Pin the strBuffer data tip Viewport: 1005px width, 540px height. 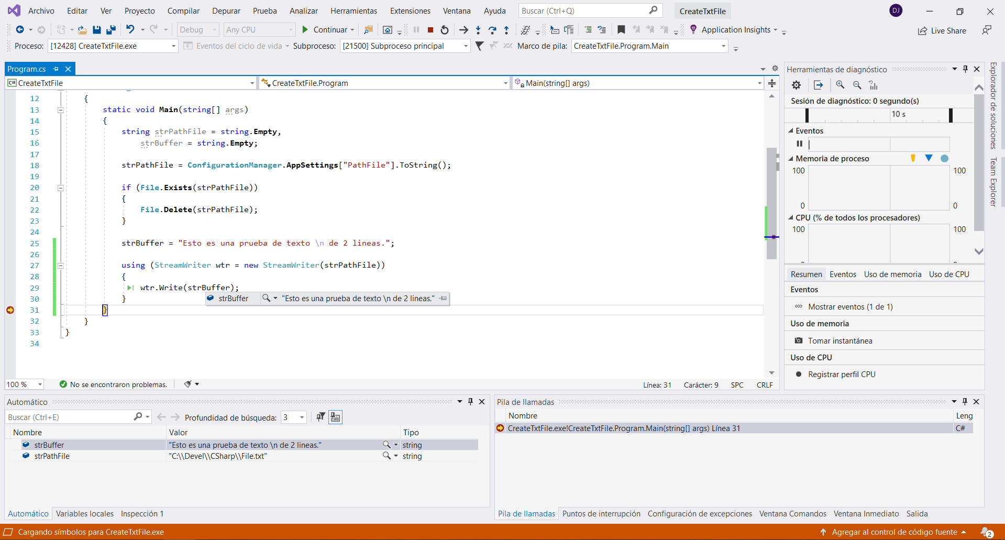point(443,299)
